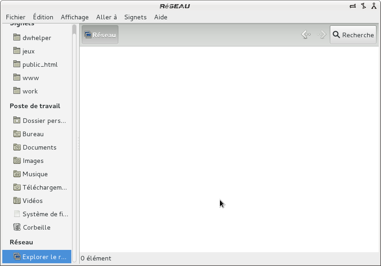Open the Affichage menu
Screen dimensions: 381x266
pyautogui.click(x=75, y=17)
